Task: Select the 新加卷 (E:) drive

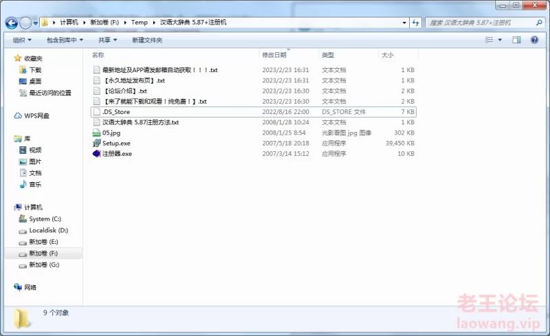Action: pos(43,242)
